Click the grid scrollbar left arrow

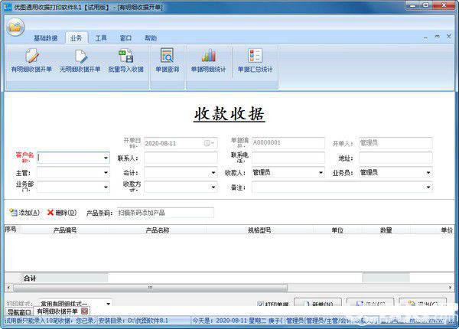point(8,288)
